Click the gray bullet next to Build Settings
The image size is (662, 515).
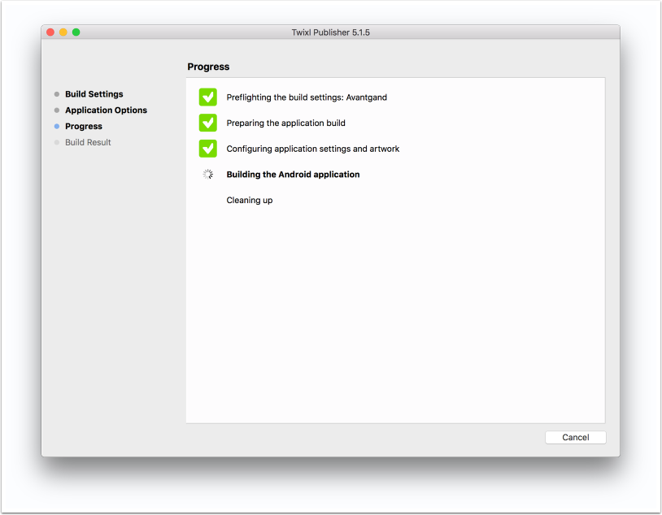[57, 94]
